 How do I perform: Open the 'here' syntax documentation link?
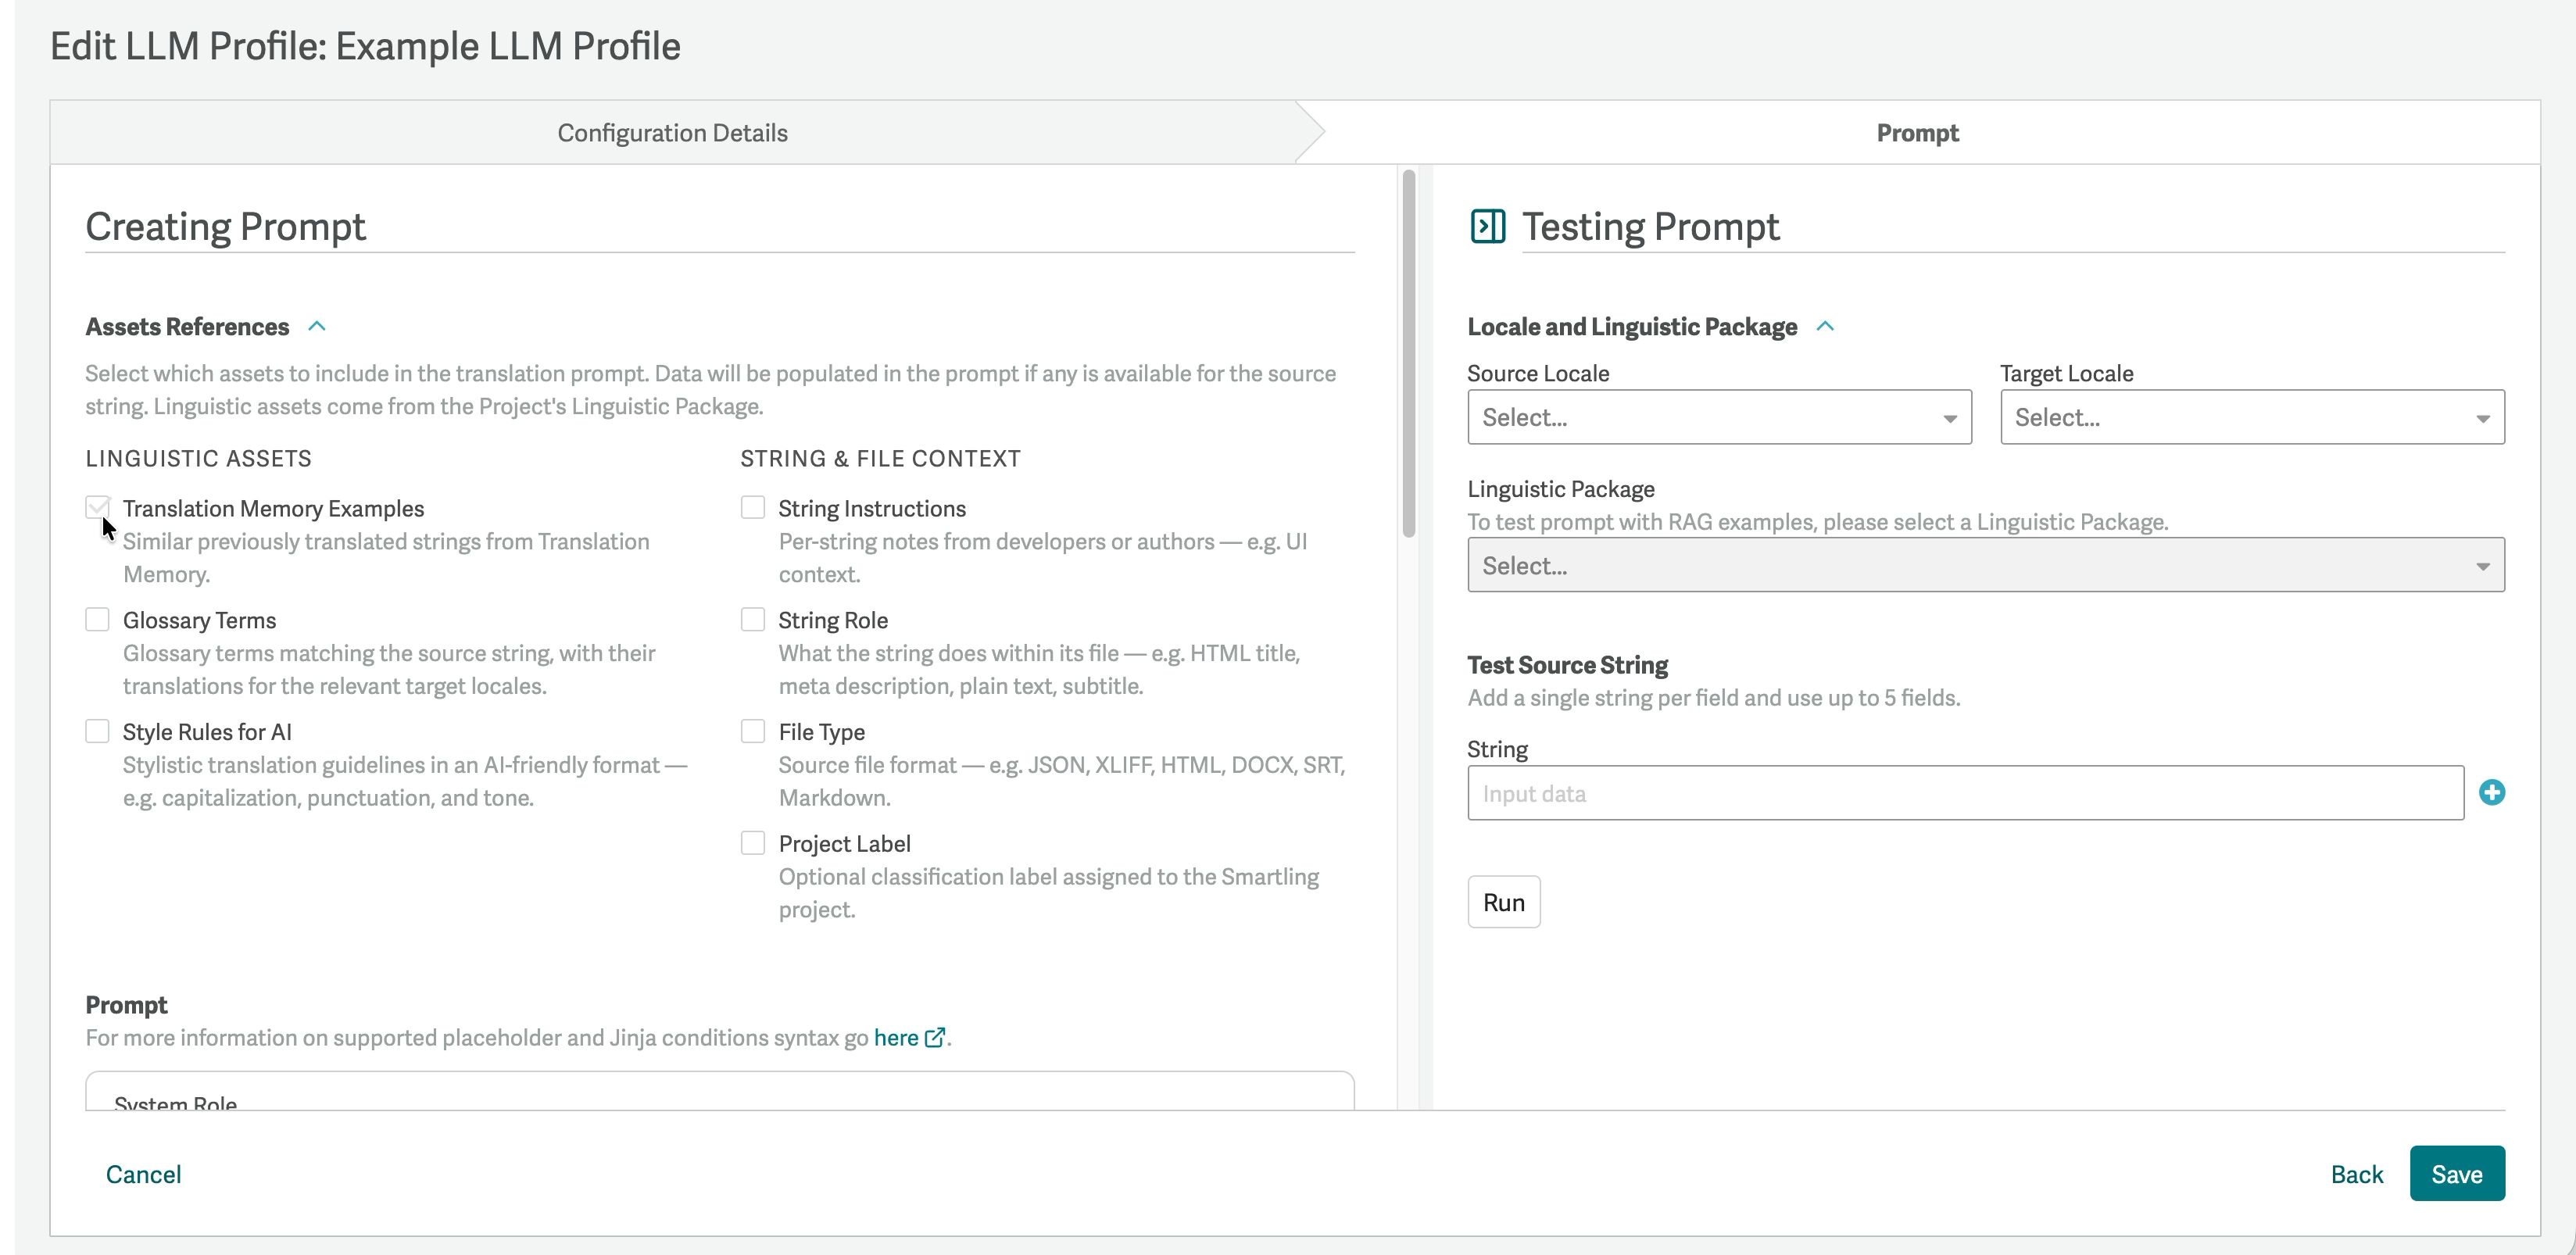896,1037
